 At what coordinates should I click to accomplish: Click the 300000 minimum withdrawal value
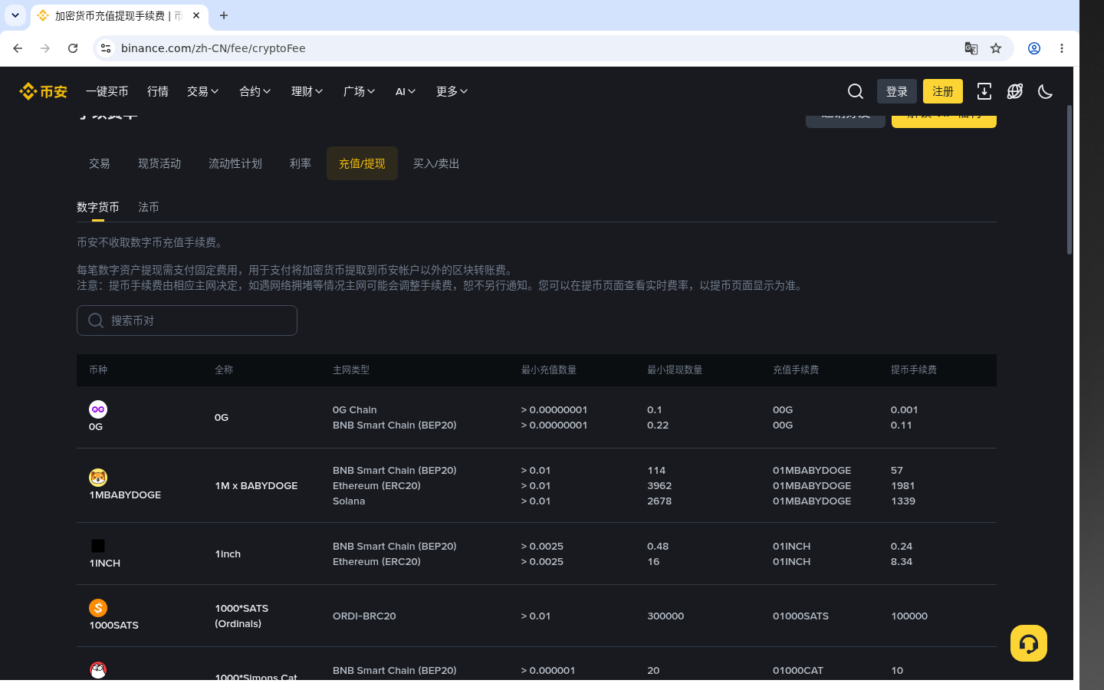[x=665, y=616]
